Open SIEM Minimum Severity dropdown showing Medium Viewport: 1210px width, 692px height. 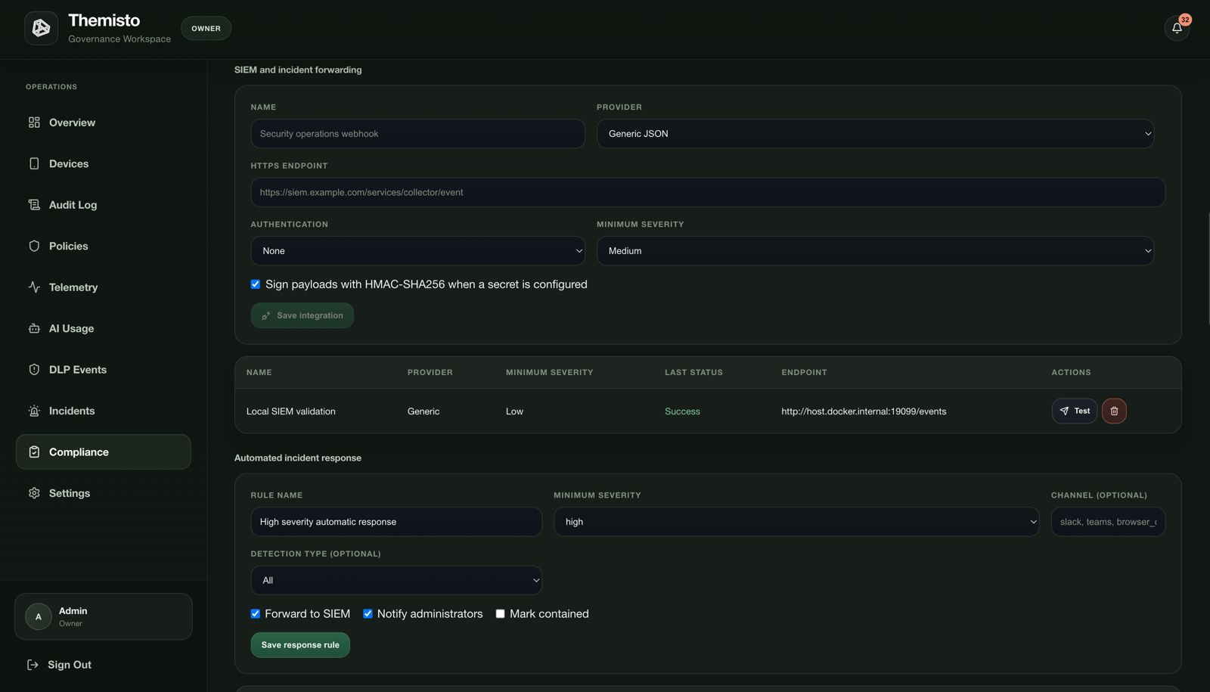[x=875, y=251]
